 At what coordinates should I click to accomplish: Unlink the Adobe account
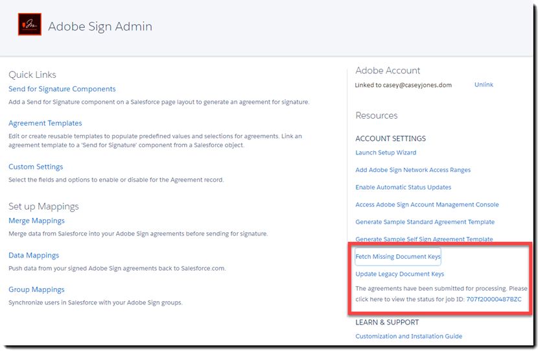(484, 84)
